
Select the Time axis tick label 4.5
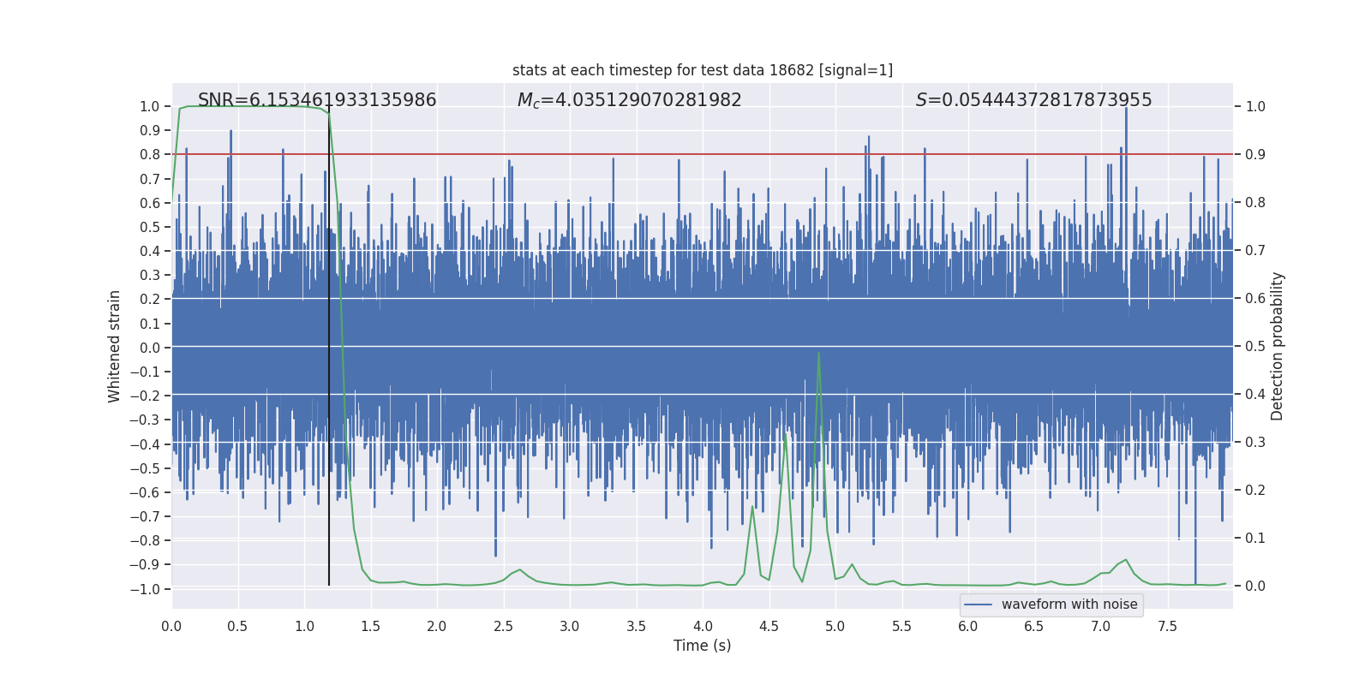click(769, 627)
